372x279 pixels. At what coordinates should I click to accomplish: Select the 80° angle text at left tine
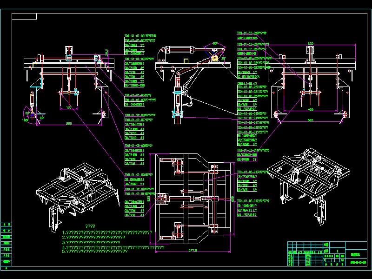coord(42,118)
